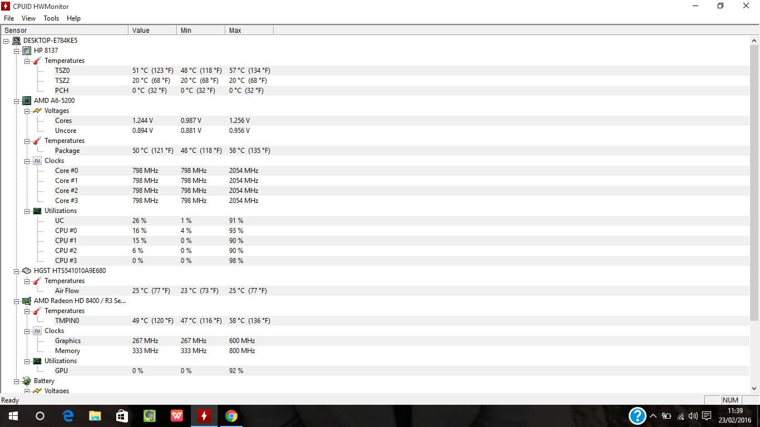This screenshot has height=427, width=760.
Task: Click the DESKTOP-E784KE5 computer icon
Action: 16,41
